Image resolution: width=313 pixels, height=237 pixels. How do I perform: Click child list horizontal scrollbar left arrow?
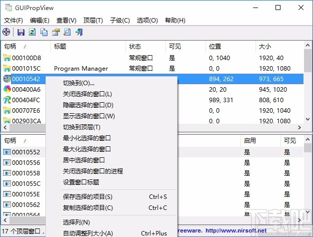pyautogui.click(x=5, y=220)
